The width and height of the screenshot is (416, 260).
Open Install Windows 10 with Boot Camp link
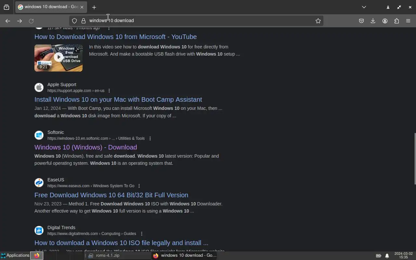click(x=118, y=99)
